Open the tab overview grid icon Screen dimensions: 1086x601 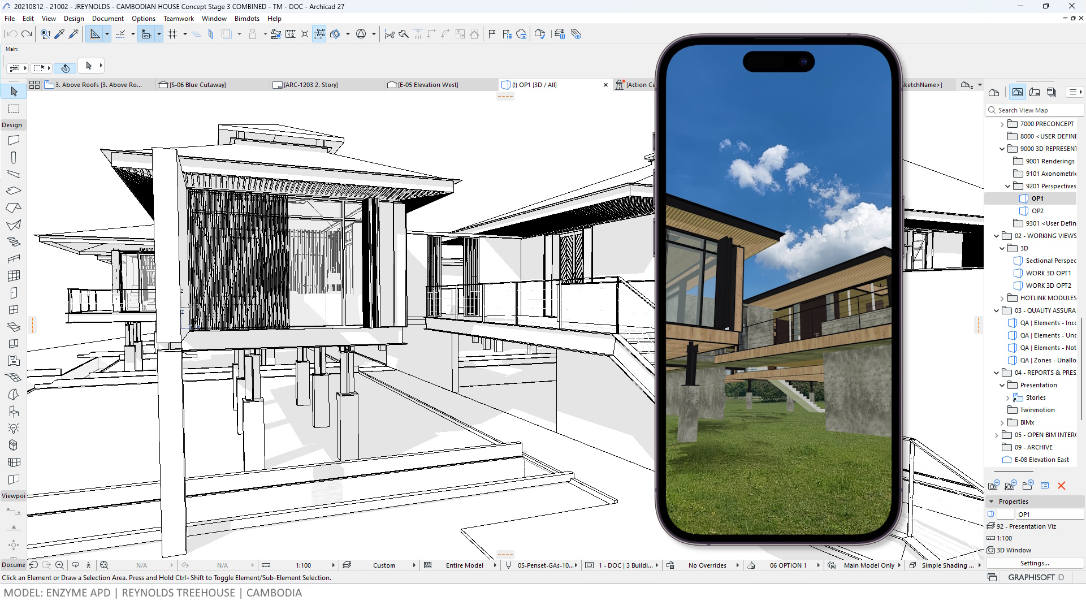click(34, 85)
